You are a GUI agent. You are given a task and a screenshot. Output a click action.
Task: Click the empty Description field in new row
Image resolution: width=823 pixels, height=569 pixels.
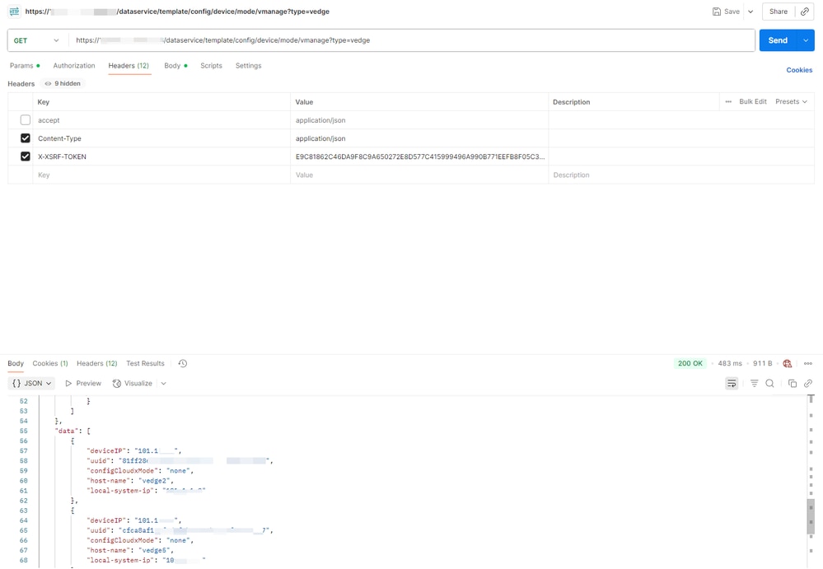click(x=681, y=175)
